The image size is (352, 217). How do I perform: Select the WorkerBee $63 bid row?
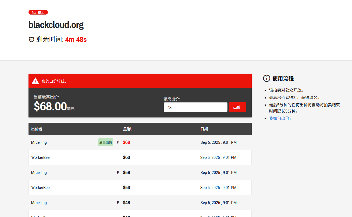click(x=140, y=157)
